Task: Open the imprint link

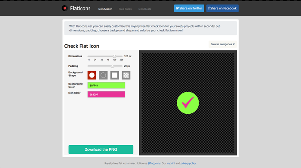Action: [x=171, y=163]
